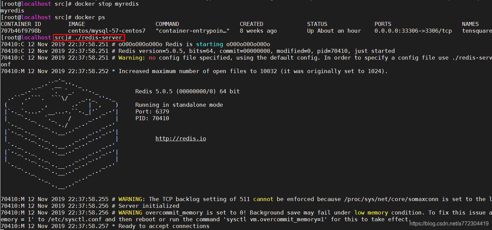Click the 'docker ps' command text
The image size is (492, 230).
tap(90, 17)
